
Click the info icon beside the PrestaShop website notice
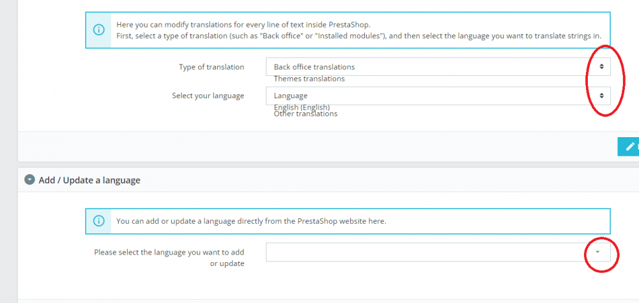98,221
